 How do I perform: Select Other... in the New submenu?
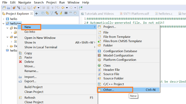129,90
